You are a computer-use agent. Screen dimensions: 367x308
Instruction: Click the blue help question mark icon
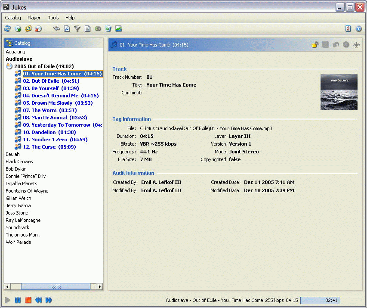point(358,29)
